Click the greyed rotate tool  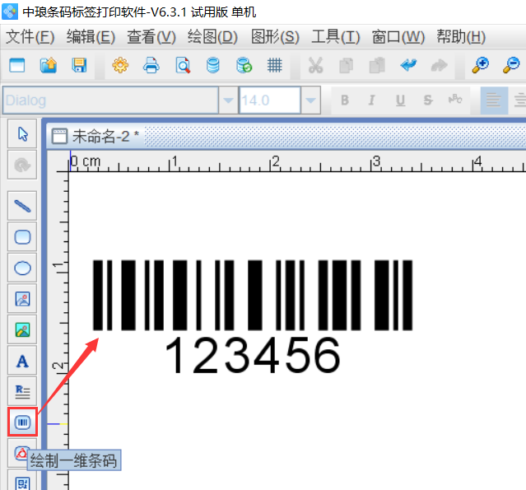(22, 165)
